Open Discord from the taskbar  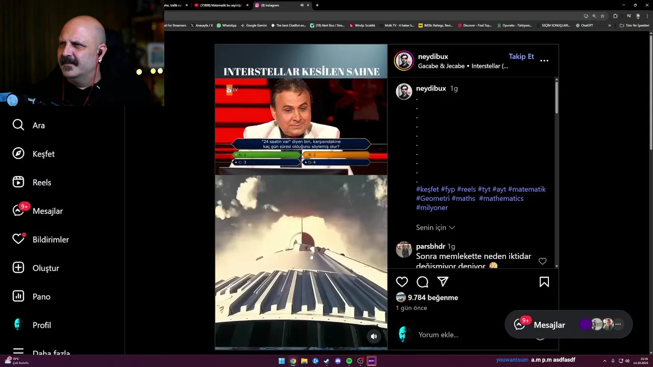(338, 361)
